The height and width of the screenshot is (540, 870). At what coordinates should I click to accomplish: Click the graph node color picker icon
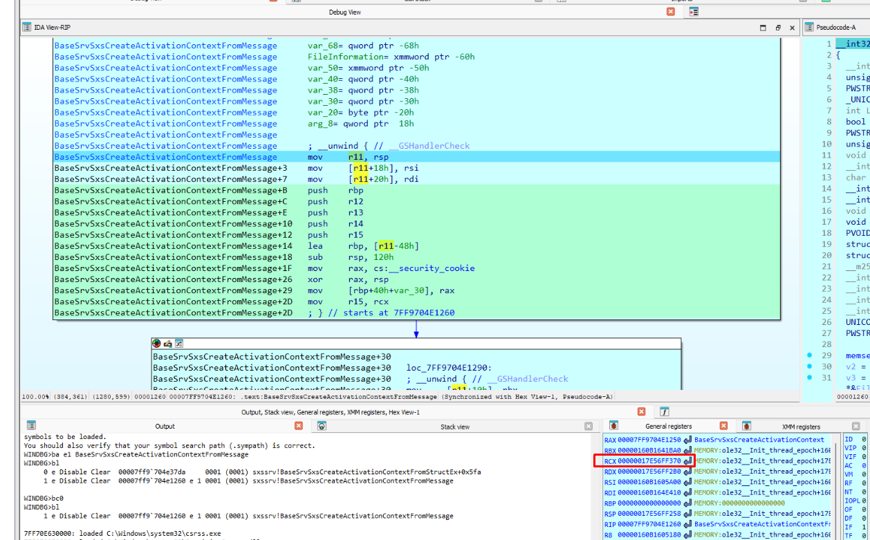click(157, 344)
